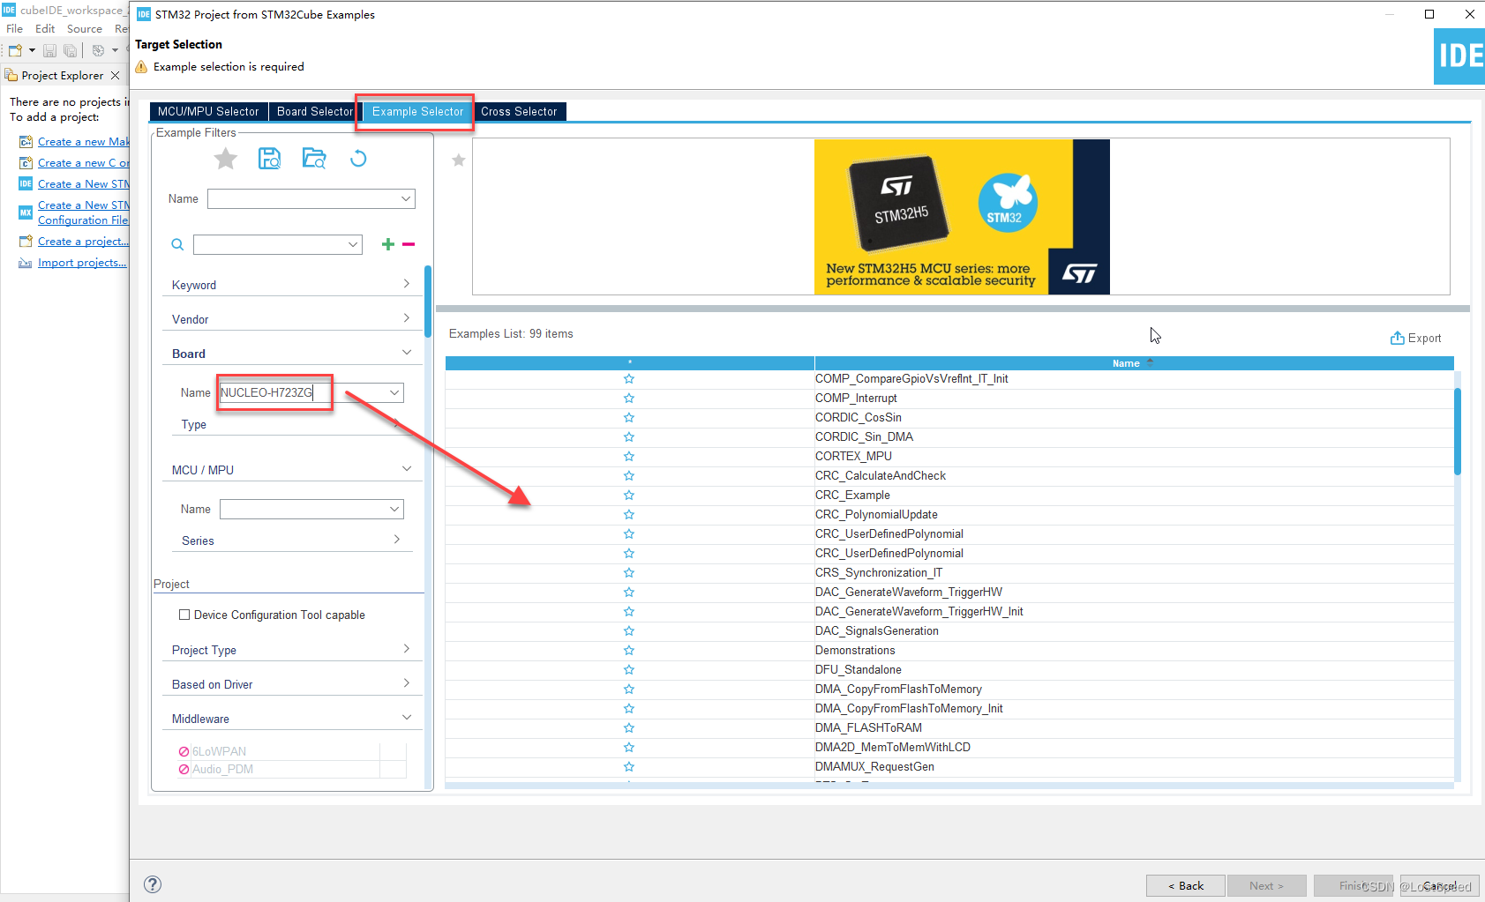Click the reset filters refresh icon
The image size is (1485, 902).
pyautogui.click(x=358, y=159)
